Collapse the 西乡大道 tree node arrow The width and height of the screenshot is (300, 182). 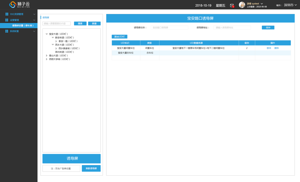(53, 45)
